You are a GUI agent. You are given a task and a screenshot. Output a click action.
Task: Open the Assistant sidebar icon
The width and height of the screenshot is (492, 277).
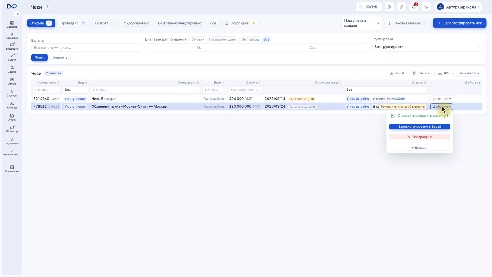[12, 35]
